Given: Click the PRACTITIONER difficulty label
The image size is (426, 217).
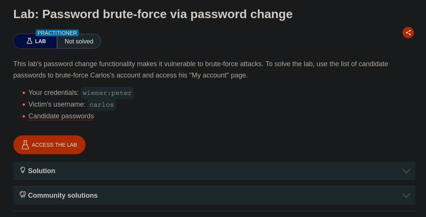Looking at the screenshot, I should click(x=57, y=33).
